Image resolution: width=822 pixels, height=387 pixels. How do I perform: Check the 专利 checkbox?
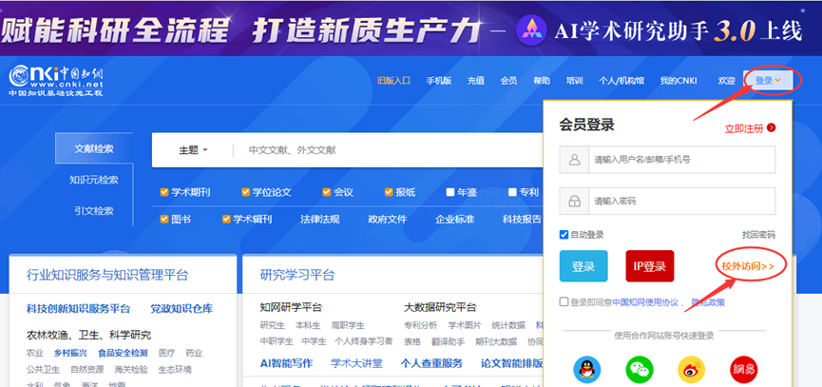[512, 192]
